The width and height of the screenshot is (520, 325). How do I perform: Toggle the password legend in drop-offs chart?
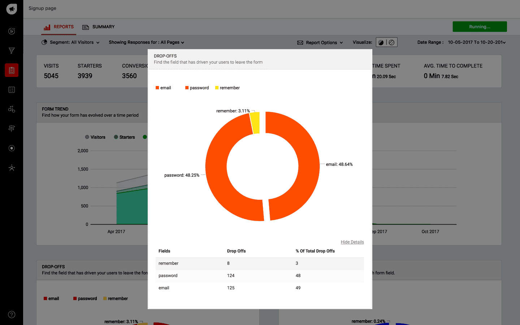[197, 88]
